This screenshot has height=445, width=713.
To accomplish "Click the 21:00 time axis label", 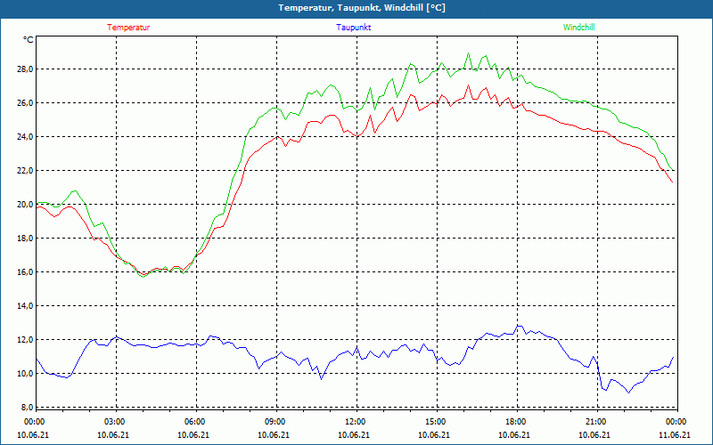I will [595, 422].
